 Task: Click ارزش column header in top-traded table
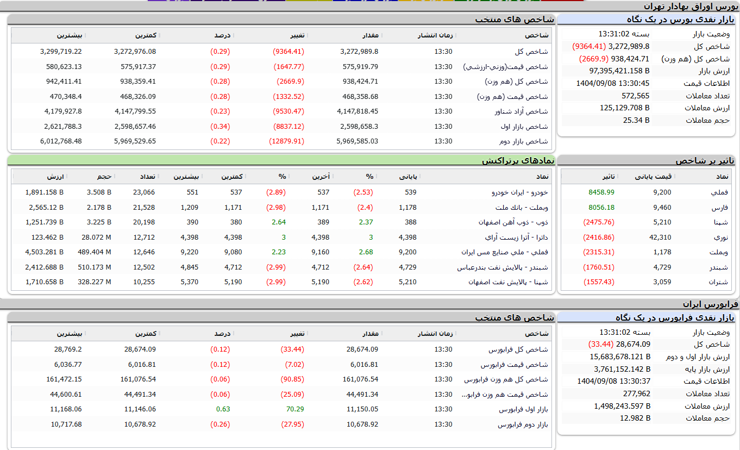coord(55,177)
